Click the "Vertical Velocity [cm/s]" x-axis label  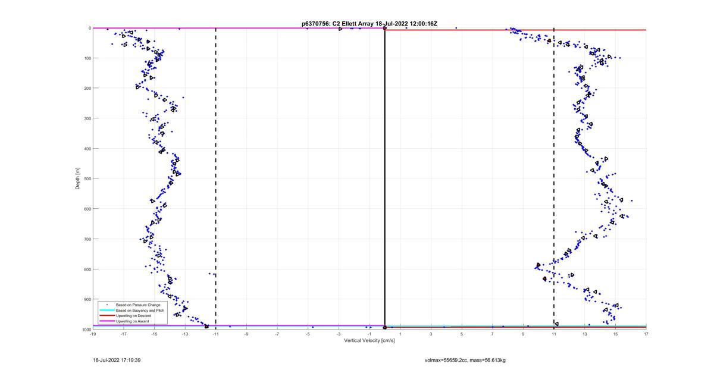pyautogui.click(x=369, y=340)
